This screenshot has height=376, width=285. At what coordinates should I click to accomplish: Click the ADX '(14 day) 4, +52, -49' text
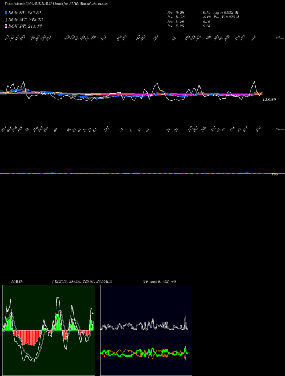(x=159, y=281)
